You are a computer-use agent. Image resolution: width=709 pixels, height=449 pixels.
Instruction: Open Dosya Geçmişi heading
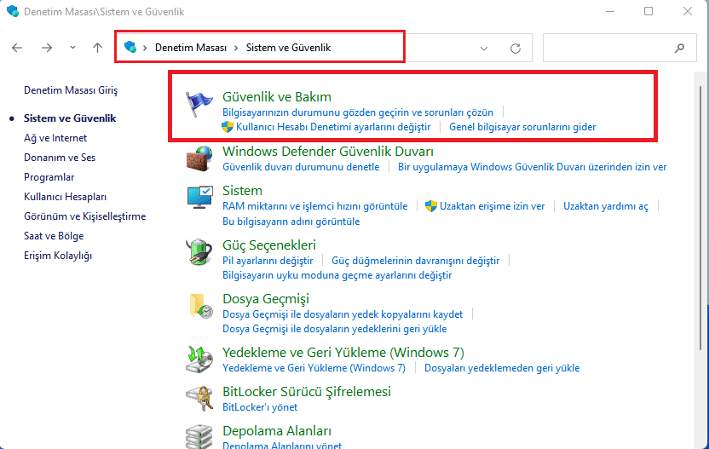coord(266,299)
